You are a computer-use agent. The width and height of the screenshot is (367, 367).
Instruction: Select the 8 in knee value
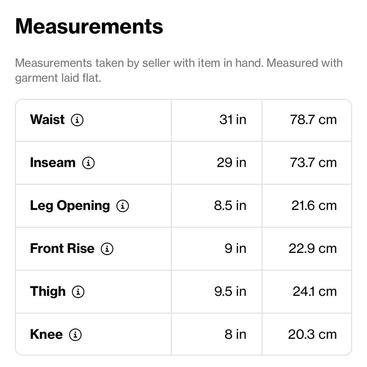pos(235,334)
